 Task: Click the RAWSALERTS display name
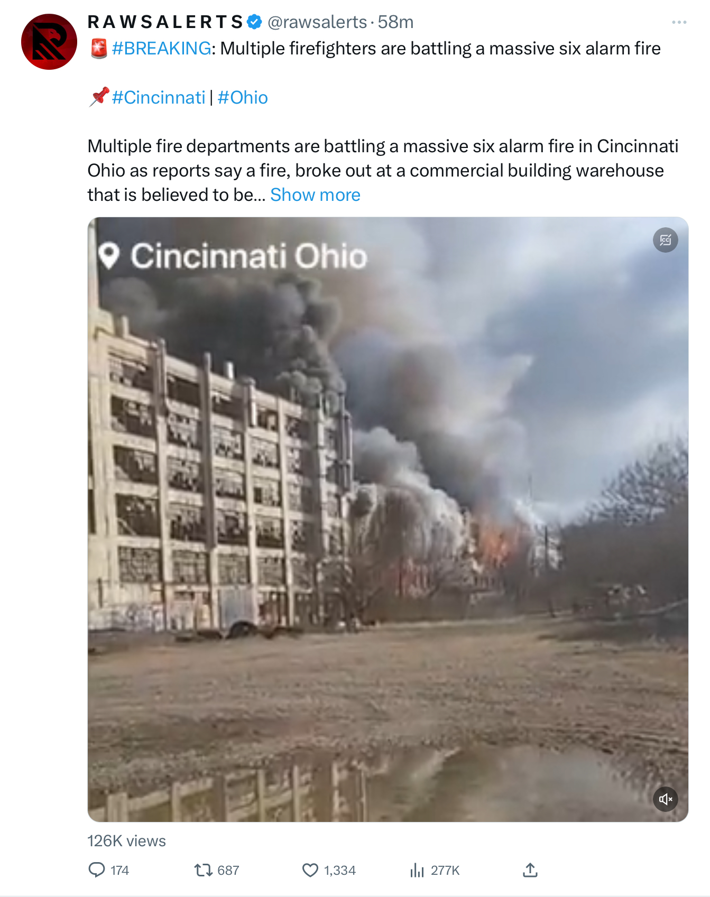[x=165, y=22]
